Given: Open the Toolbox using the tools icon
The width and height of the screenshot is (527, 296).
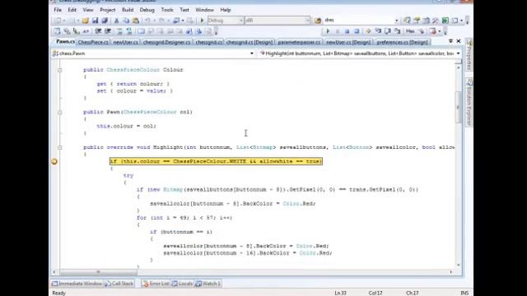Looking at the screenshot, I should tap(436, 21).
